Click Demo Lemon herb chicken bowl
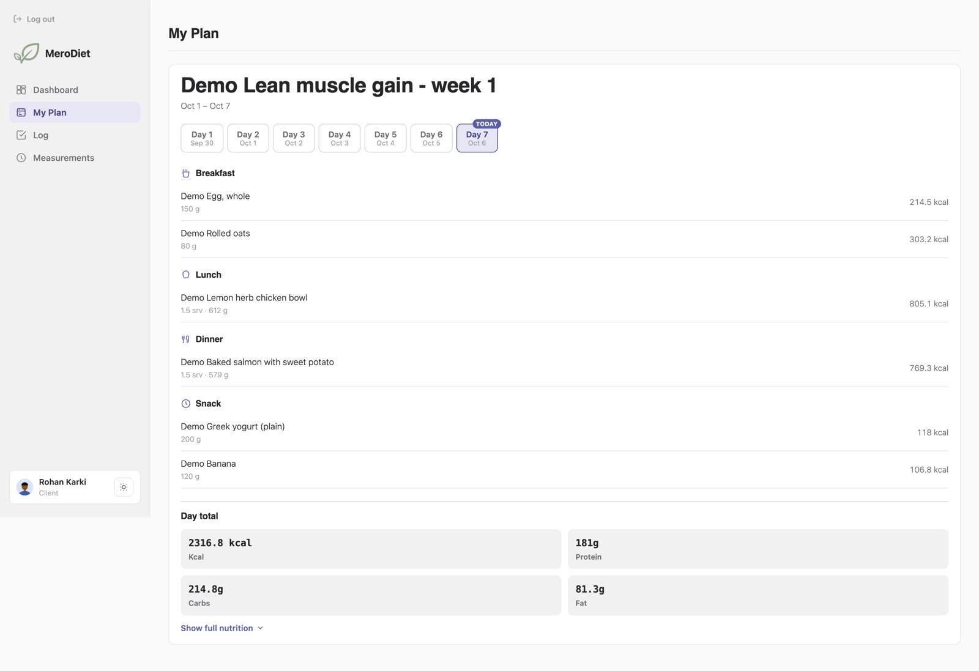The image size is (979, 671). click(564, 304)
